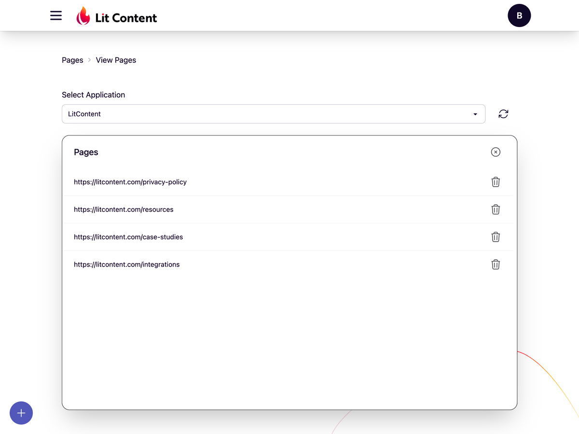Navigate to Pages via breadcrumb
This screenshot has width=579, height=434.
pos(72,60)
